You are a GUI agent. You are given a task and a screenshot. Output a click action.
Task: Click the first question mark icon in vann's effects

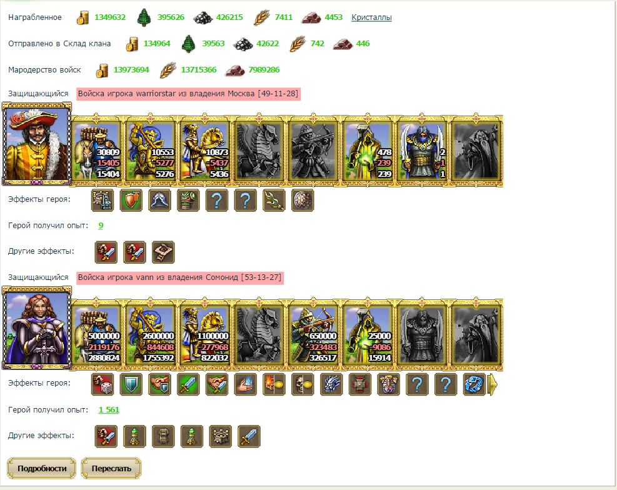pyautogui.click(x=417, y=384)
